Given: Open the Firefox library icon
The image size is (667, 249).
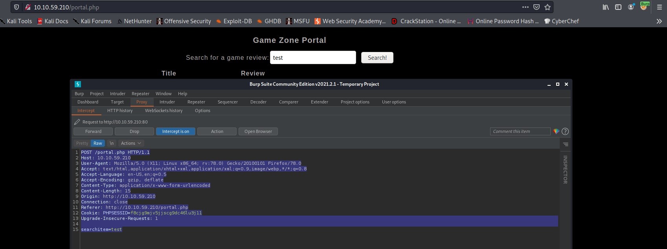Looking at the screenshot, I should [606, 7].
